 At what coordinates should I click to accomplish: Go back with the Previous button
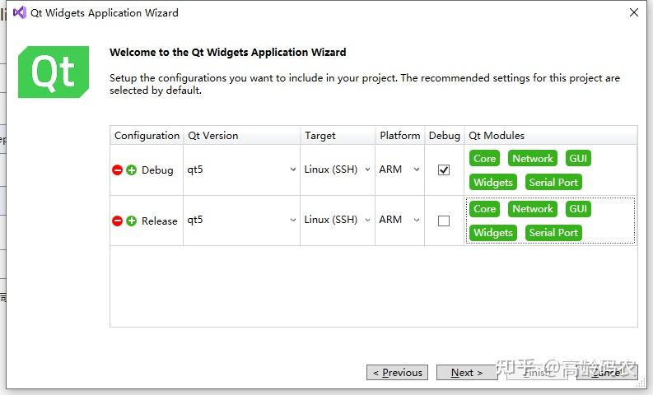tap(397, 373)
